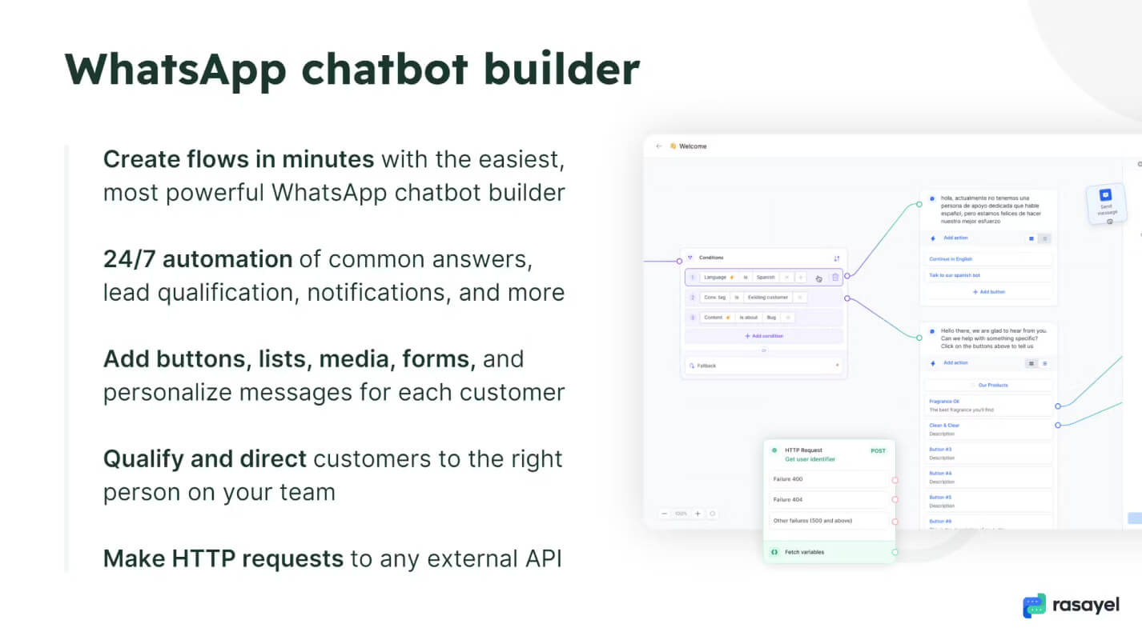The width and height of the screenshot is (1142, 640).
Task: Click the Fetch variables braces icon
Action: coord(774,552)
